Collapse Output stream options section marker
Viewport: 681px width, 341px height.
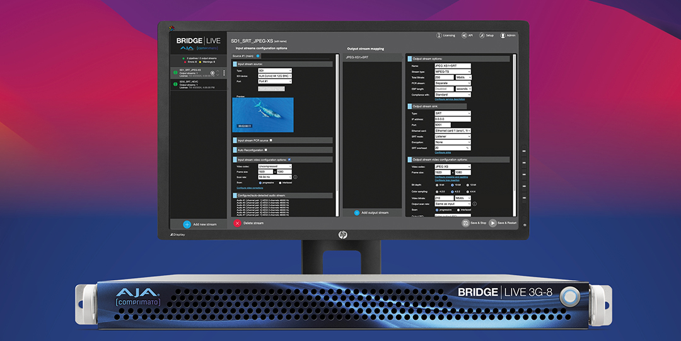(409, 59)
